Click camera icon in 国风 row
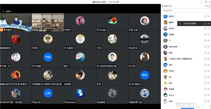The image size is (211, 109). coord(209,65)
